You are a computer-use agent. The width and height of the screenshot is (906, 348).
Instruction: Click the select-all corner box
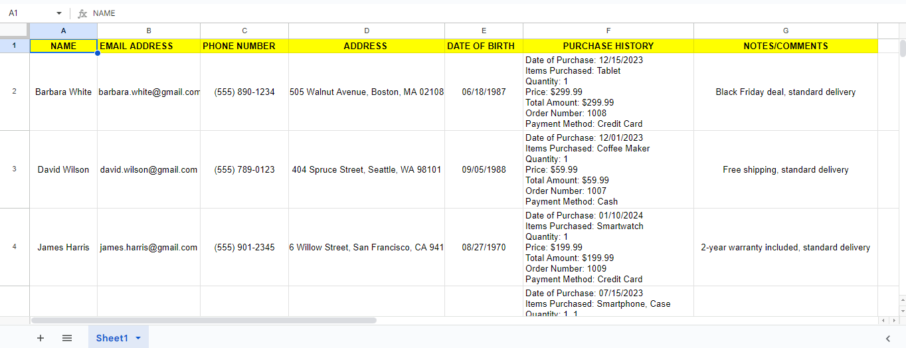(x=15, y=31)
